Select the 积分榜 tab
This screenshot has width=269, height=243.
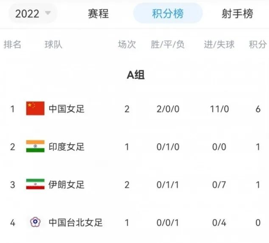[x=168, y=13]
